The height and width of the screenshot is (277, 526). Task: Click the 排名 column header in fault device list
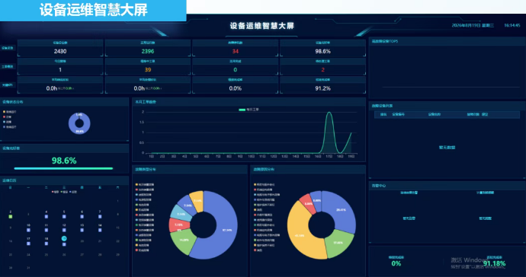pos(383,115)
